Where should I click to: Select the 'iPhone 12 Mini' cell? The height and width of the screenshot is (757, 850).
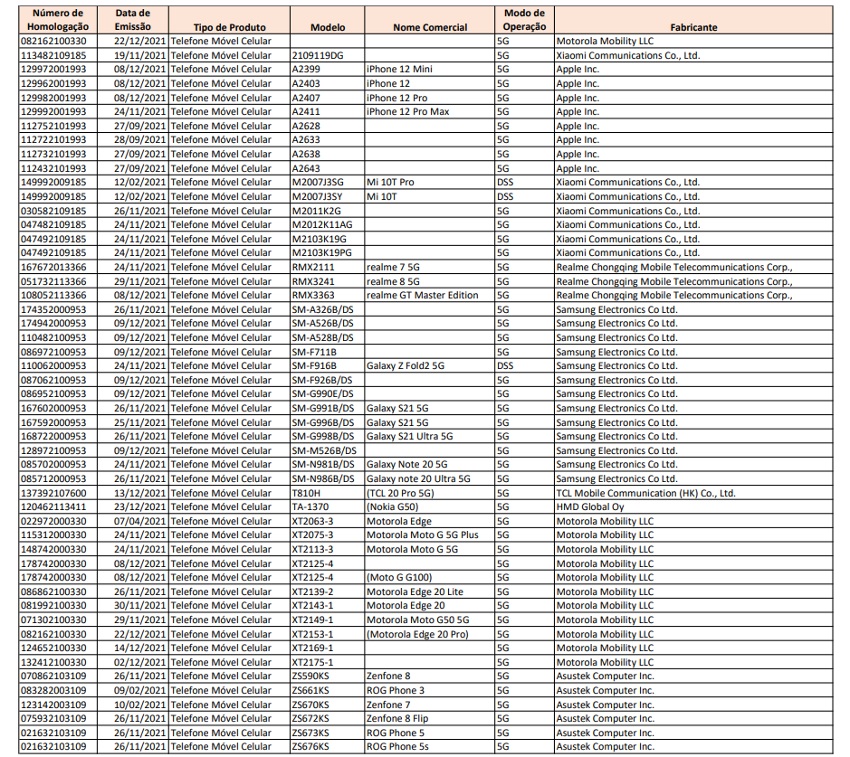(430, 70)
